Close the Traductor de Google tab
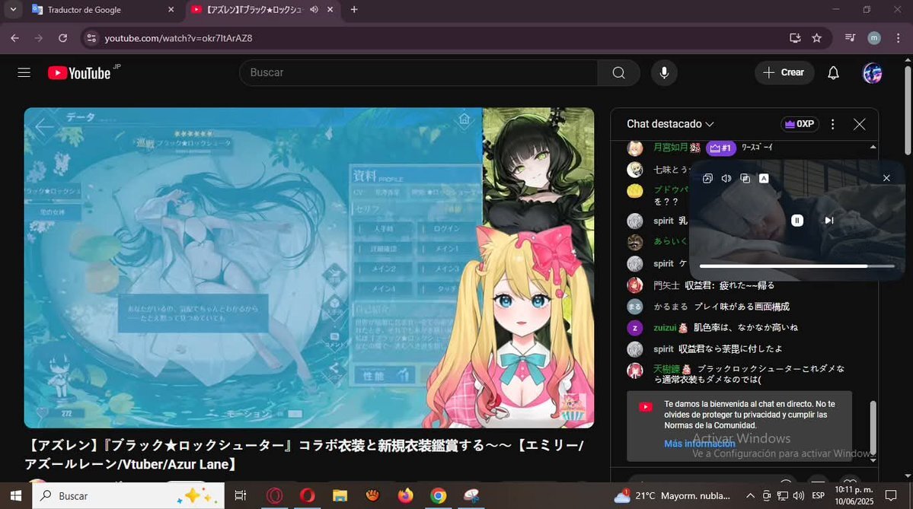The height and width of the screenshot is (509, 913). click(x=171, y=10)
